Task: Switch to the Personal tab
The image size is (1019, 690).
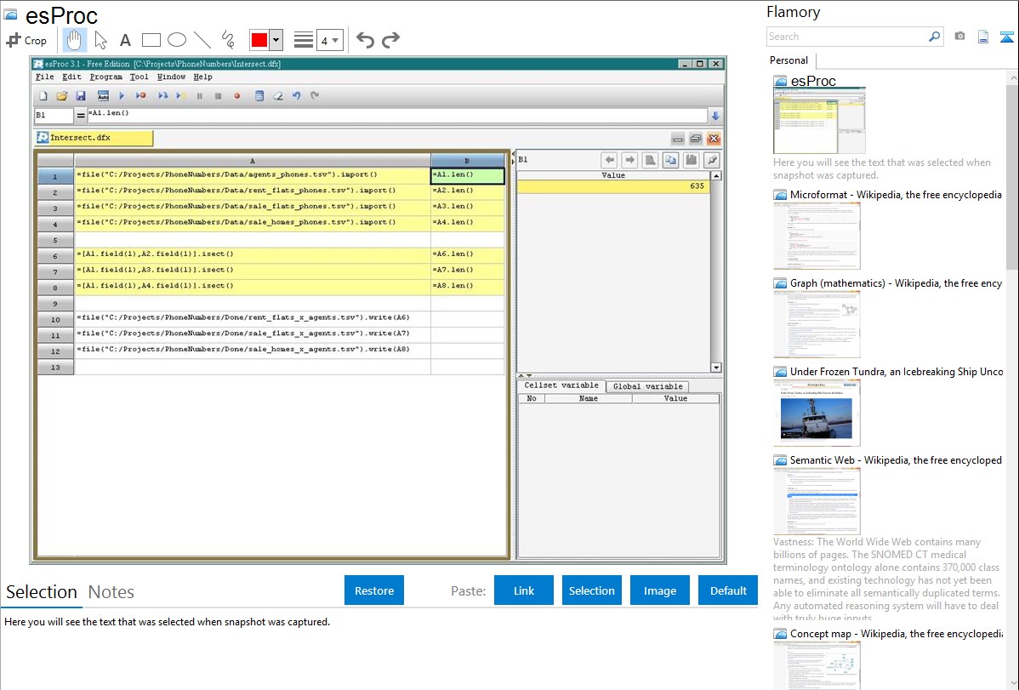Action: (x=789, y=60)
